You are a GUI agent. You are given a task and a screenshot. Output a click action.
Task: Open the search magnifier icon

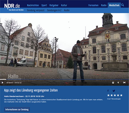tap(123, 5)
